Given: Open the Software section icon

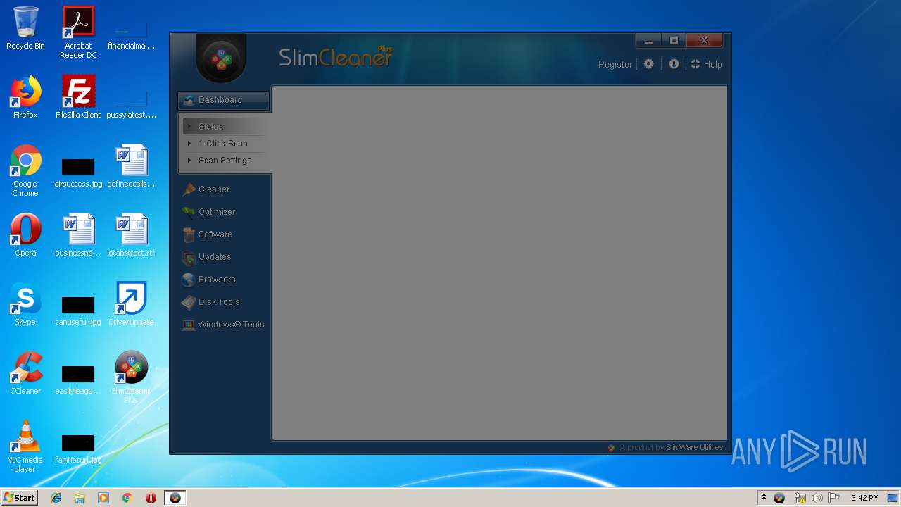Looking at the screenshot, I should point(189,234).
